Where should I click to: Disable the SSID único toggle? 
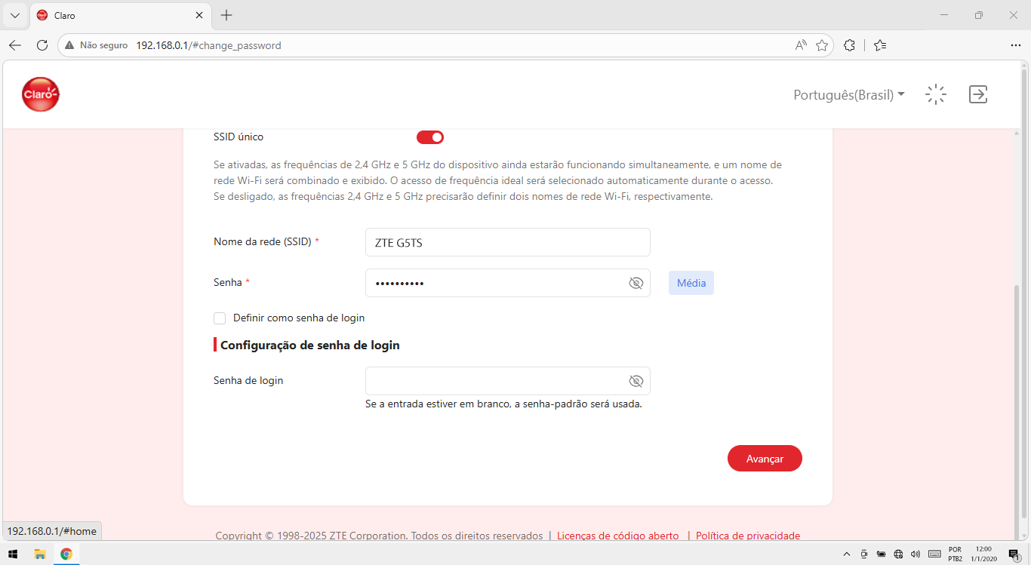click(430, 137)
